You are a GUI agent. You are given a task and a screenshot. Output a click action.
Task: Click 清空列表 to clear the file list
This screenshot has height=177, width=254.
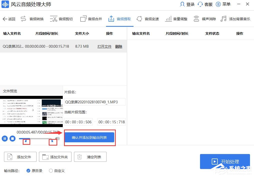(90, 157)
